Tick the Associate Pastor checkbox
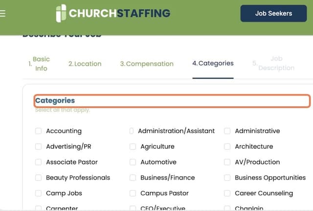 38,162
